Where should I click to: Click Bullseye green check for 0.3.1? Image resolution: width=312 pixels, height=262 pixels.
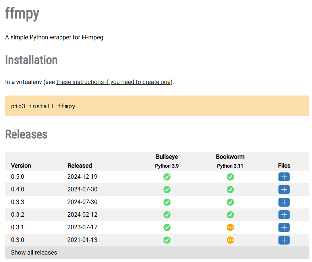(167, 227)
